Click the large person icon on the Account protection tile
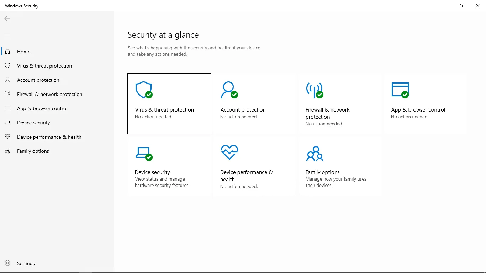 coord(229,90)
